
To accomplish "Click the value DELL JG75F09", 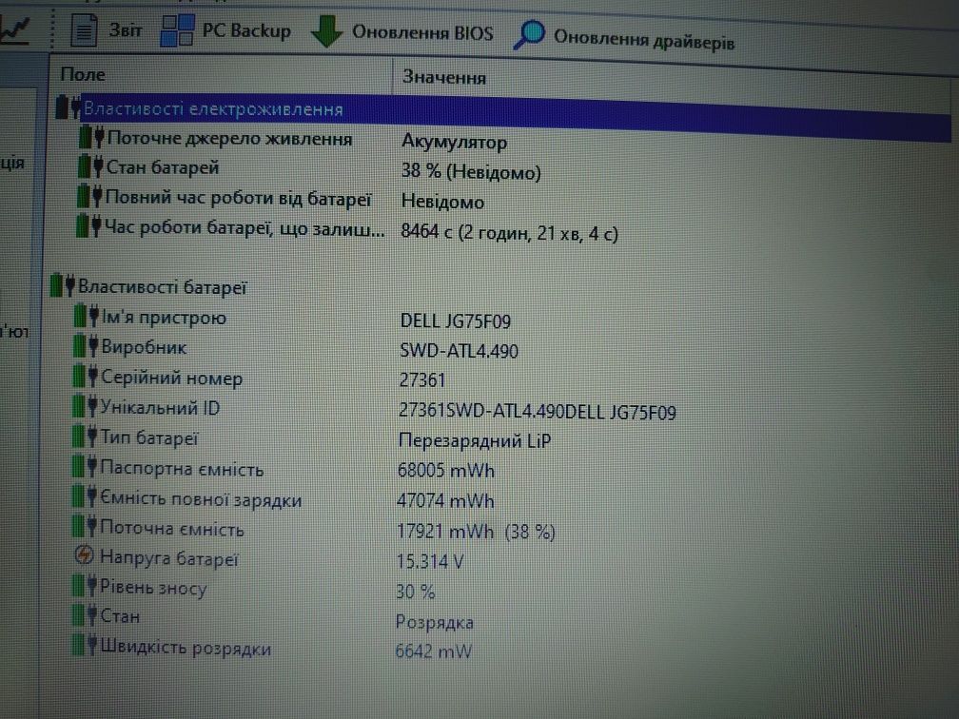I will click(x=456, y=321).
